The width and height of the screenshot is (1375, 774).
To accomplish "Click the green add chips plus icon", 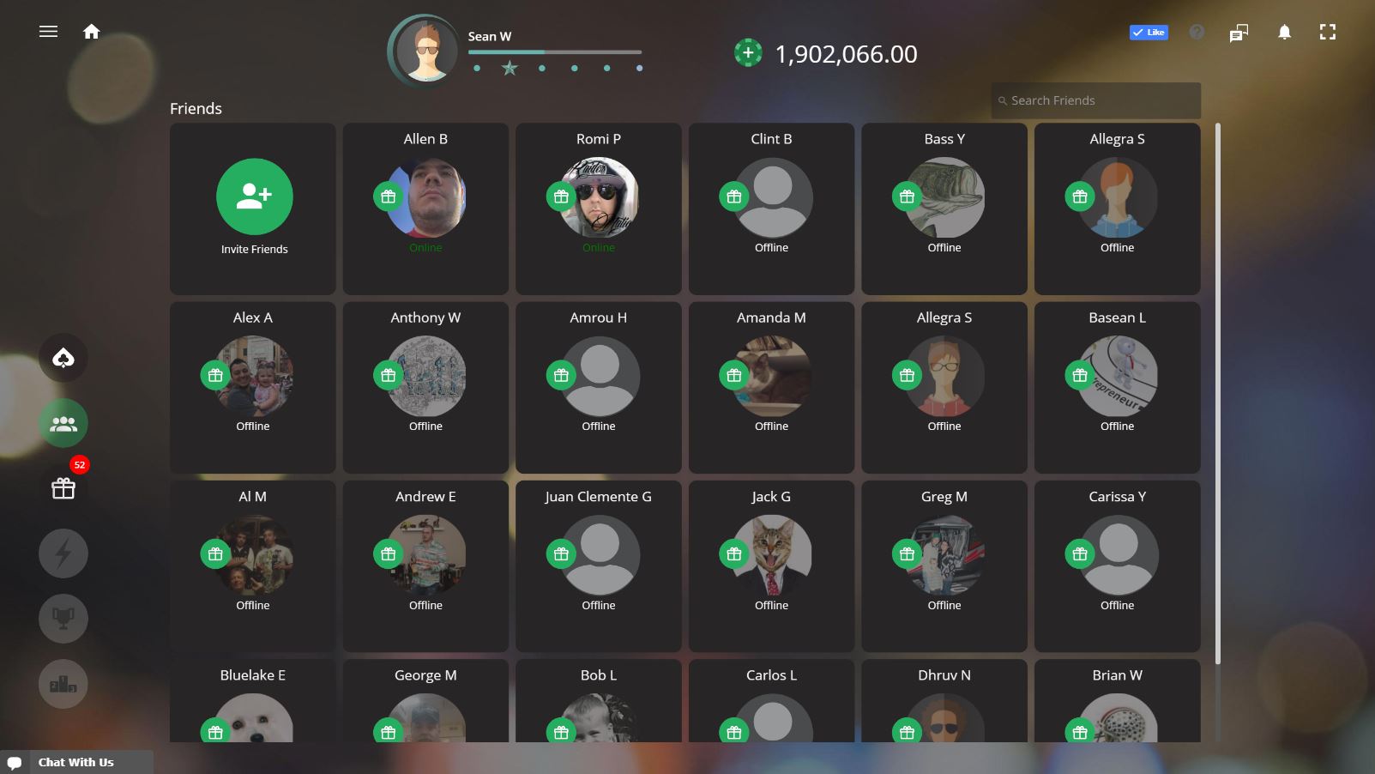I will [x=748, y=53].
